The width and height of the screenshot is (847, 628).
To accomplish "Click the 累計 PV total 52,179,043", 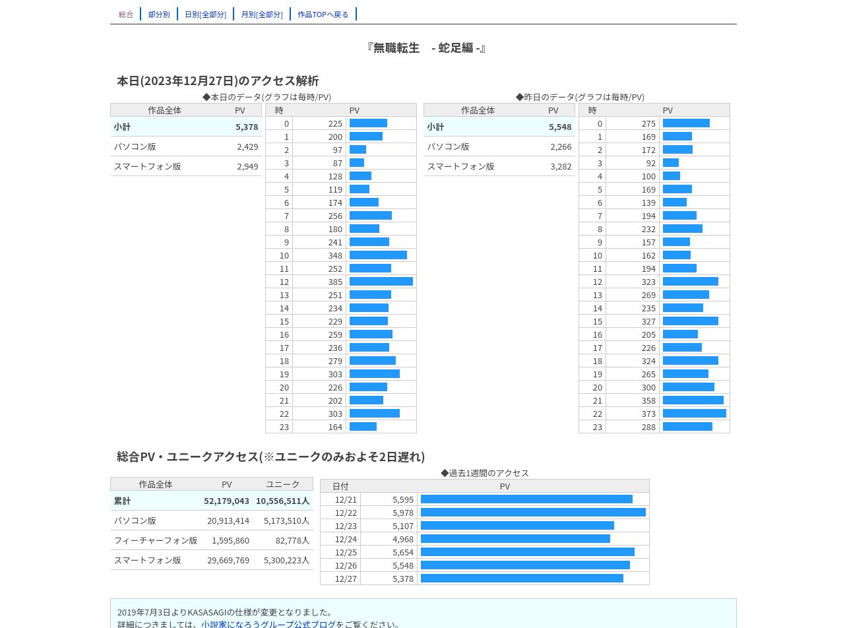I will (x=226, y=501).
